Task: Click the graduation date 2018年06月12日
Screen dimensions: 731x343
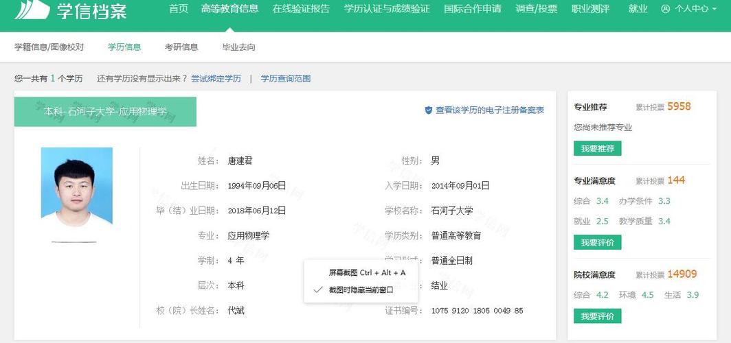Action: 257,211
